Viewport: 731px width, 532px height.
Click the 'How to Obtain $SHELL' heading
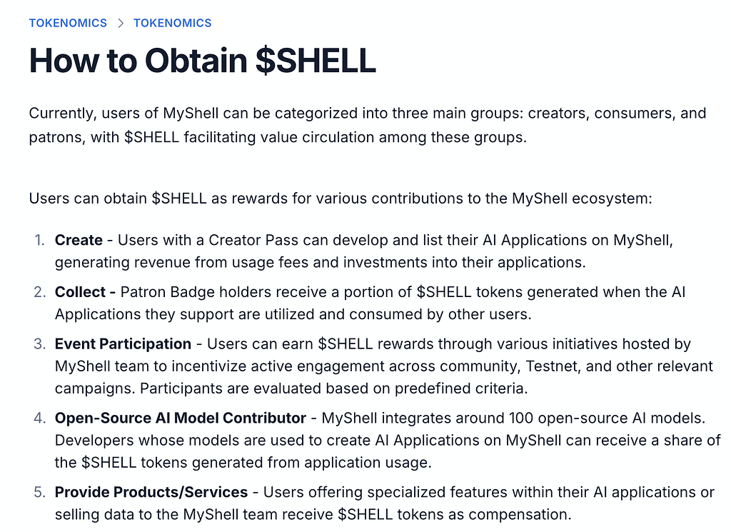coord(202,61)
